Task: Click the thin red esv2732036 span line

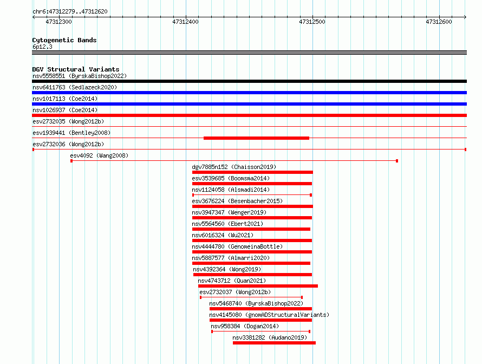Action: coord(249,149)
